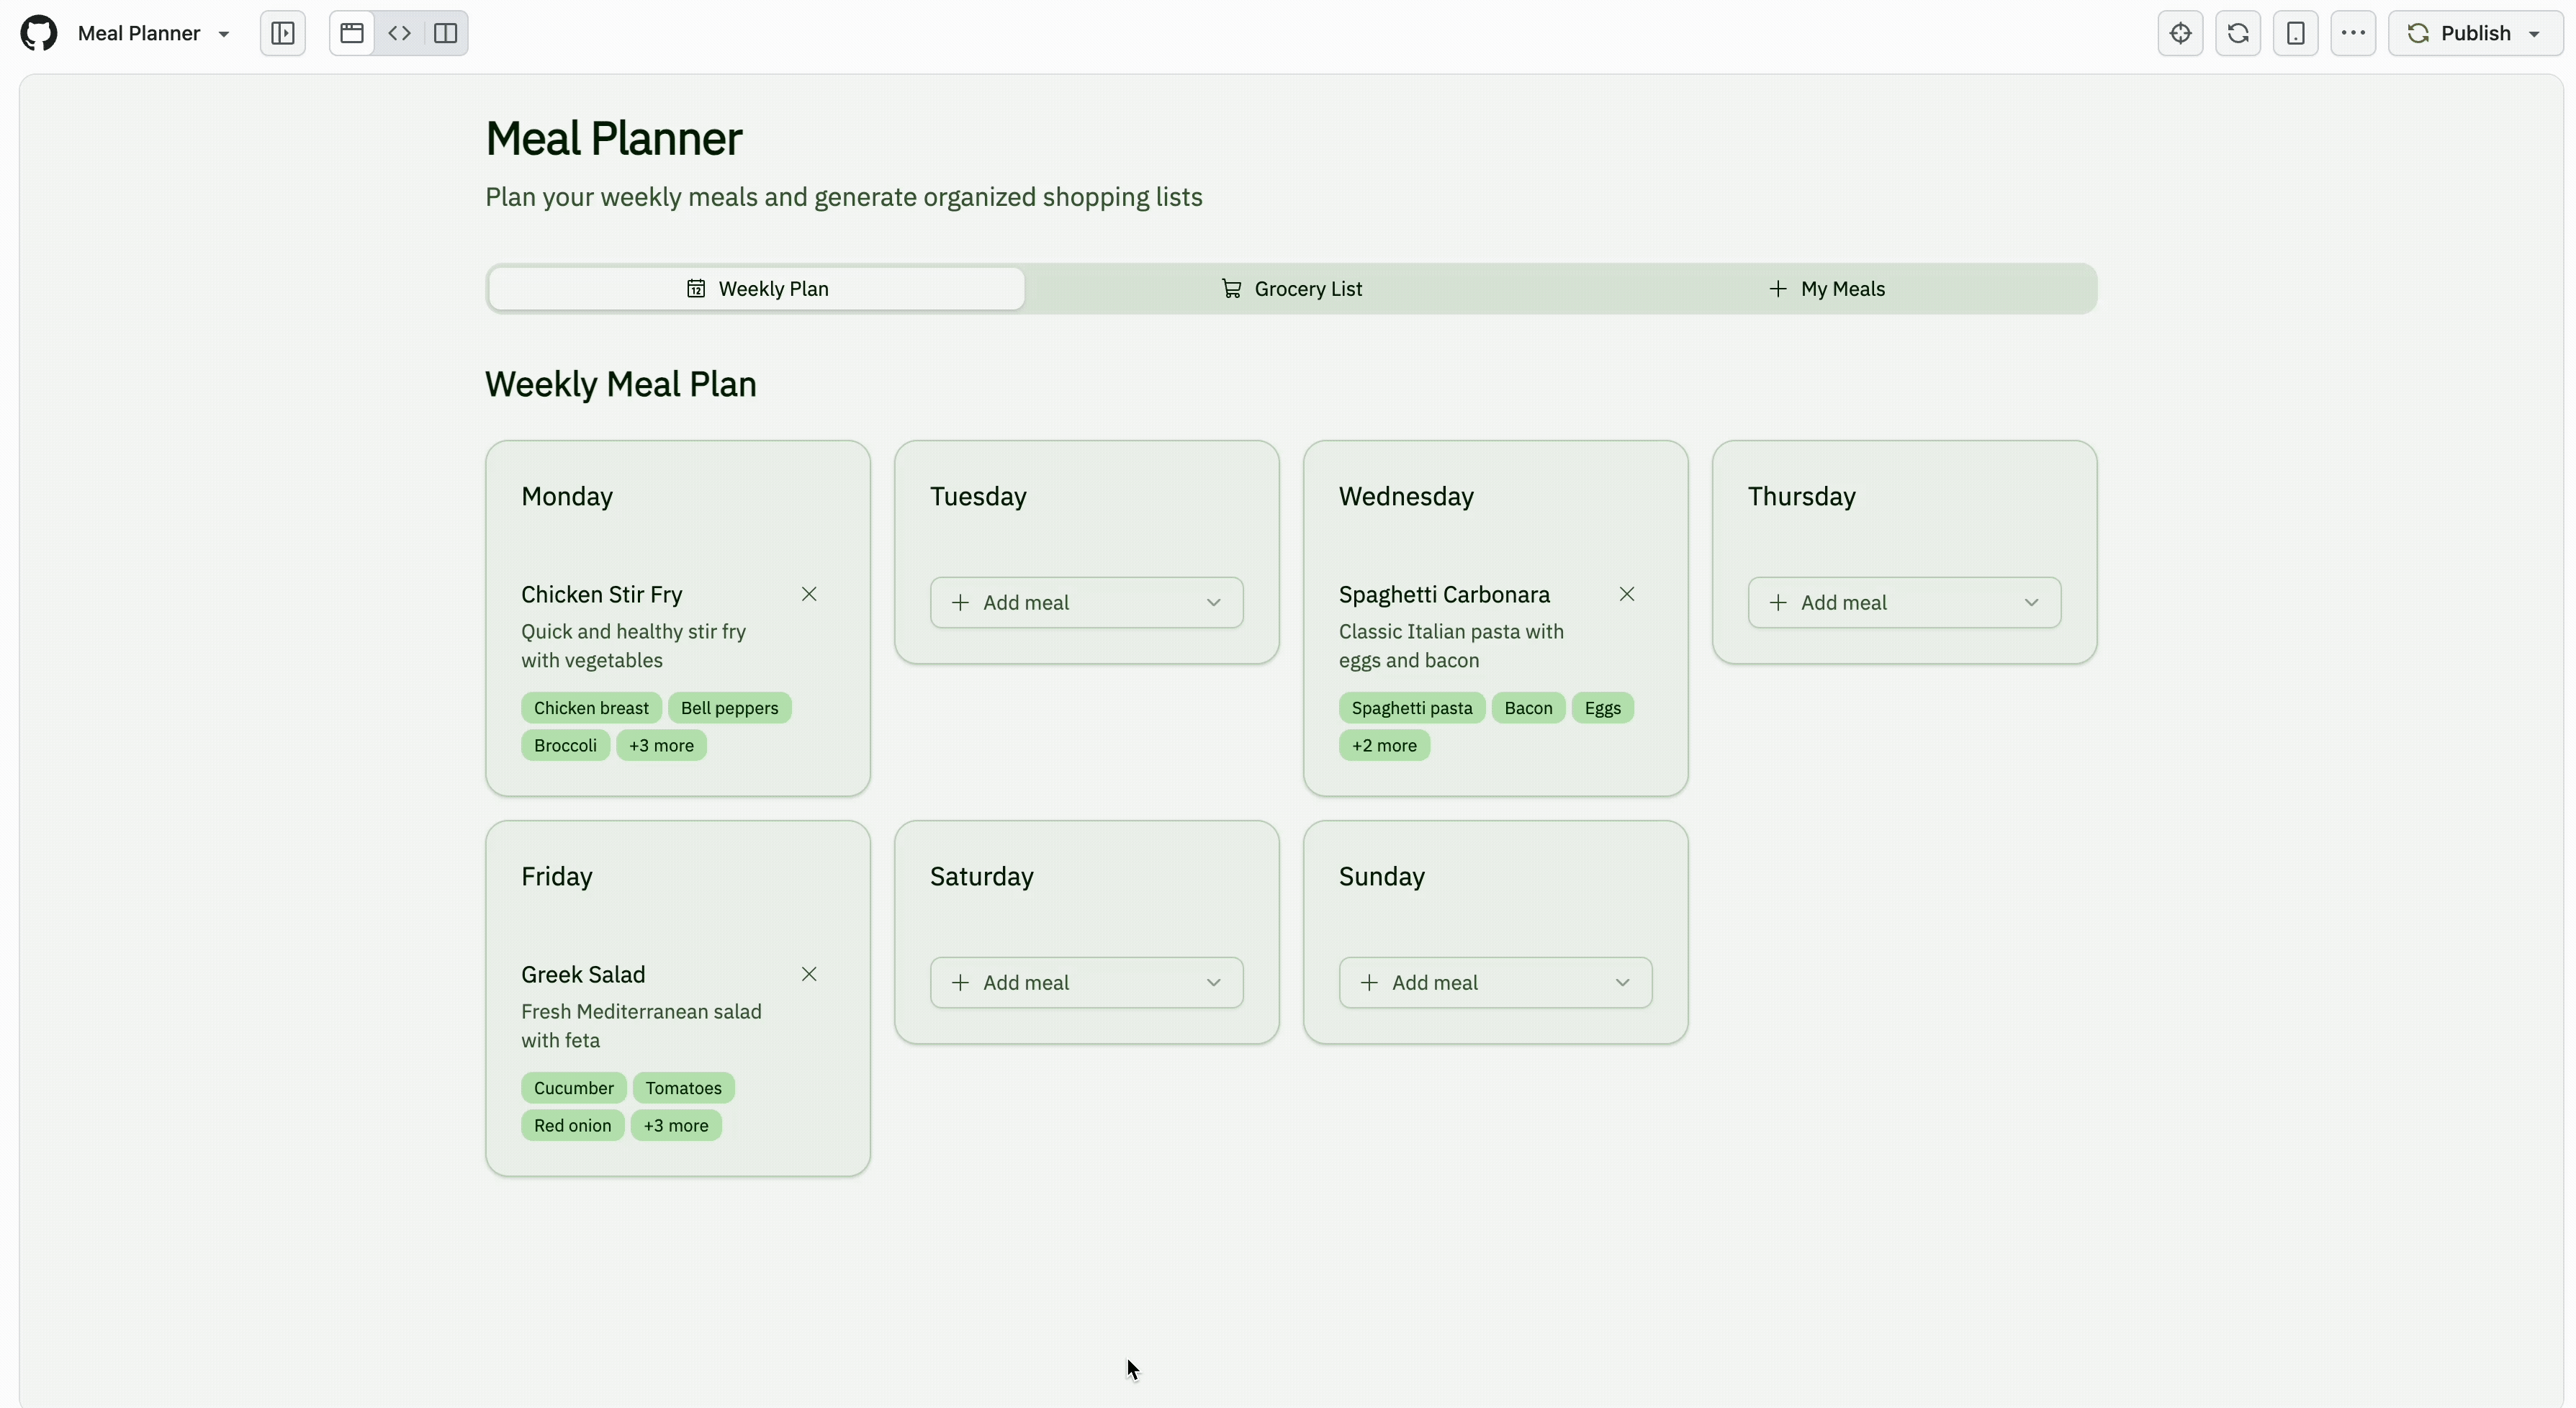Open the My Meals tab

coord(1828,289)
